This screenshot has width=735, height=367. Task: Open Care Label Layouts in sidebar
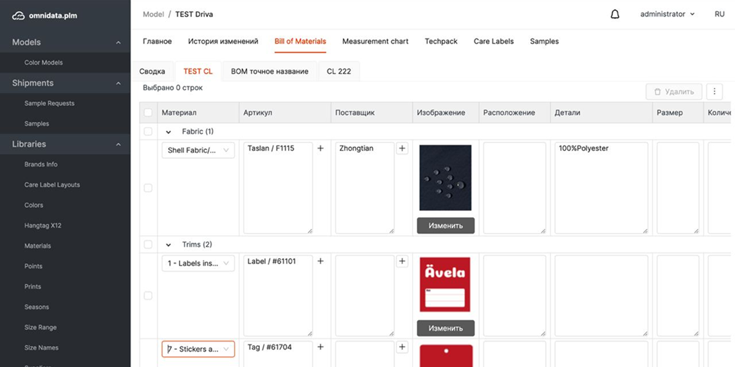[x=52, y=185]
